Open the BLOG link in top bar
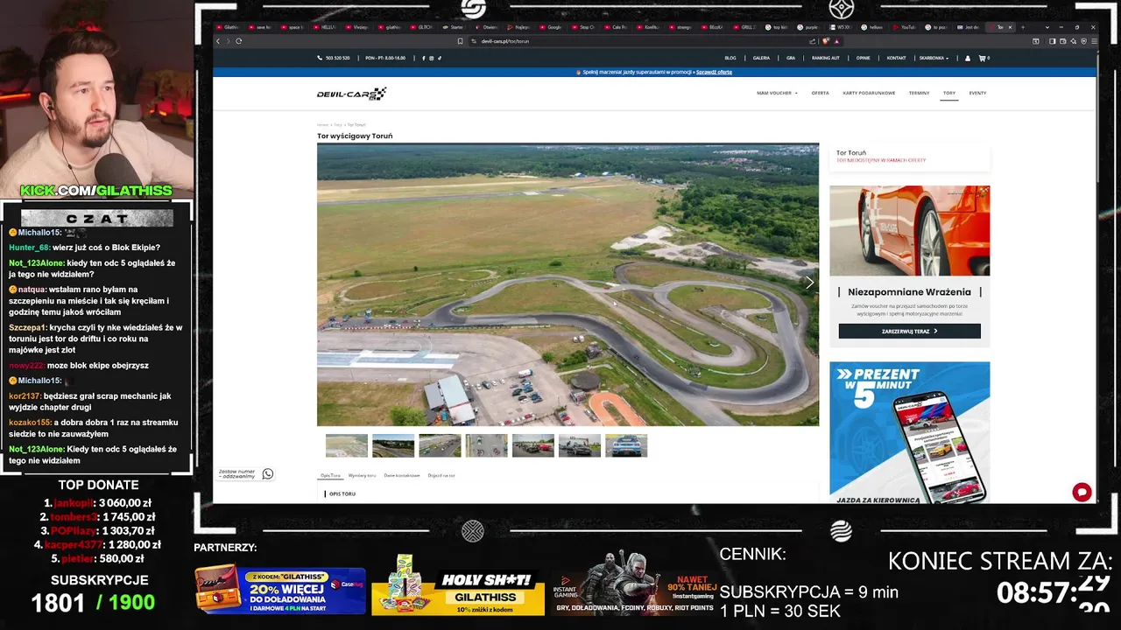This screenshot has width=1121, height=630. click(x=730, y=58)
